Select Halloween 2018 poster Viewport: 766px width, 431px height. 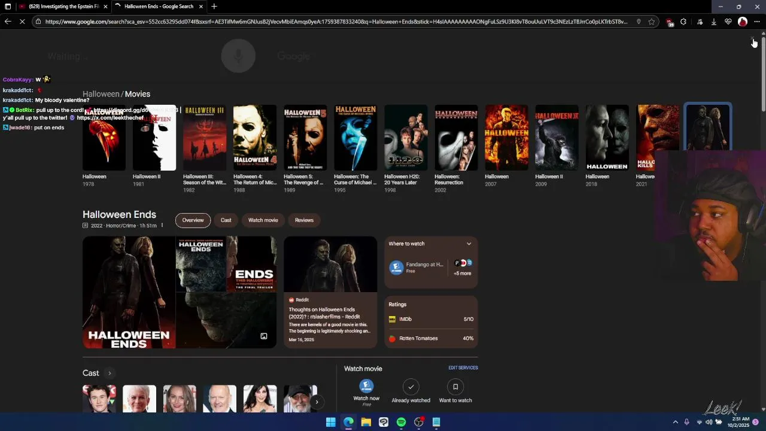[607, 138]
